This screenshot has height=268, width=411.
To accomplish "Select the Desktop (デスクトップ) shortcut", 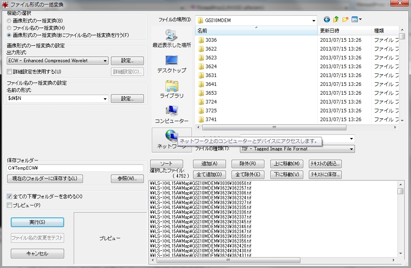I will tap(172, 64).
